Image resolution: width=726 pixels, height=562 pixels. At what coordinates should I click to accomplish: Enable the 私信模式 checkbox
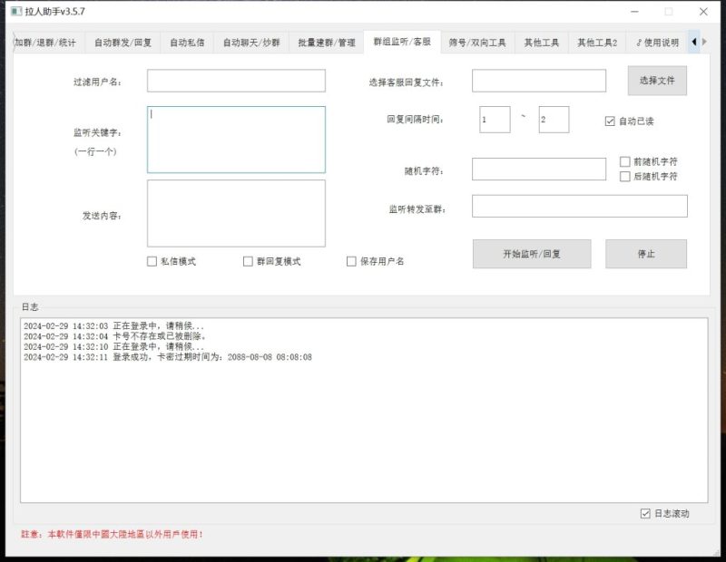coord(151,262)
